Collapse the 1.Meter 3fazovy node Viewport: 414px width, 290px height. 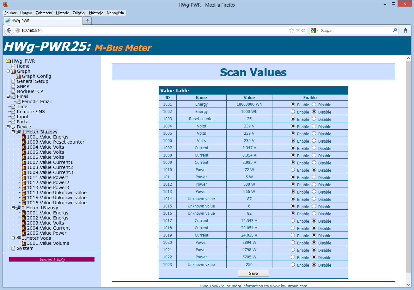coord(13,132)
